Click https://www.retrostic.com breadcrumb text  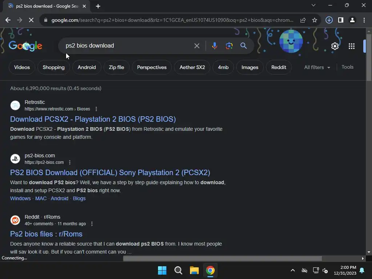point(49,109)
